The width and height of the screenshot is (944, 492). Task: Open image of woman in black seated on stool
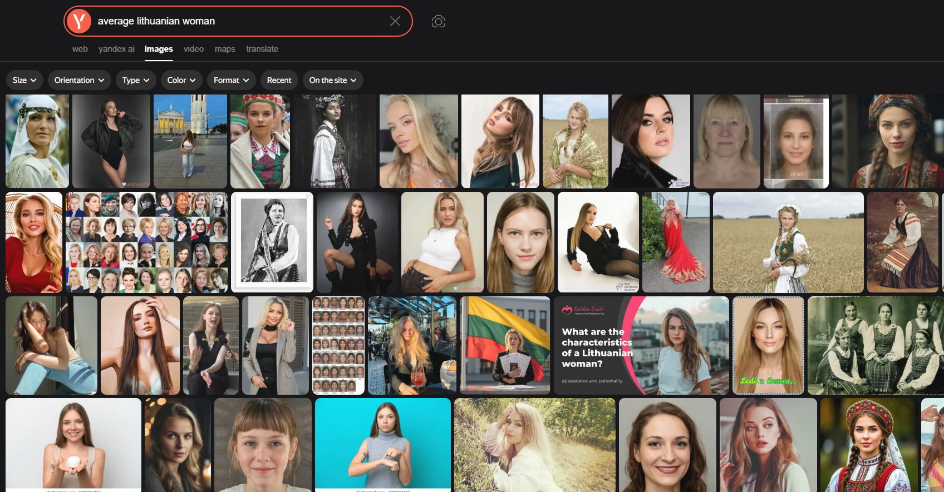coord(357,242)
